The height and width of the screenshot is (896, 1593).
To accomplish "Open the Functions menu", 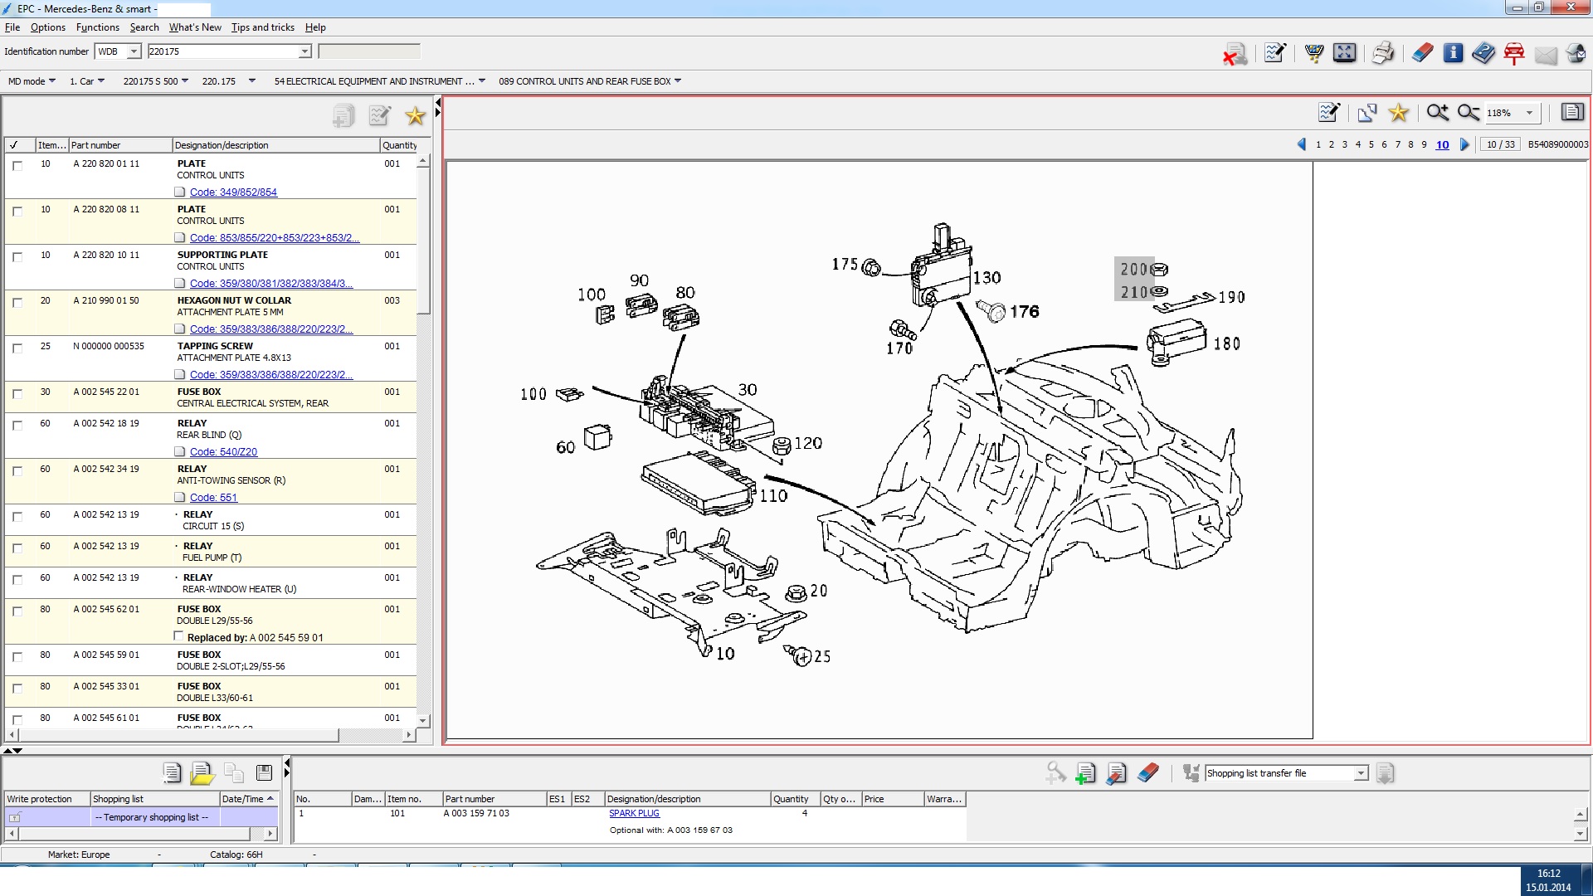I will [98, 27].
